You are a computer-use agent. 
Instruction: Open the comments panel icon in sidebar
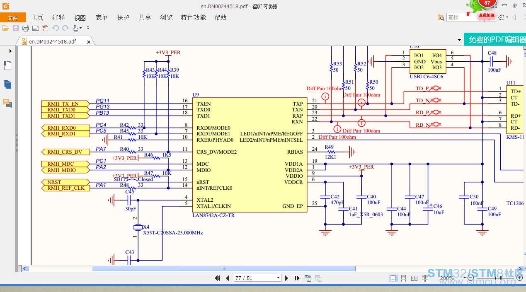(7, 103)
